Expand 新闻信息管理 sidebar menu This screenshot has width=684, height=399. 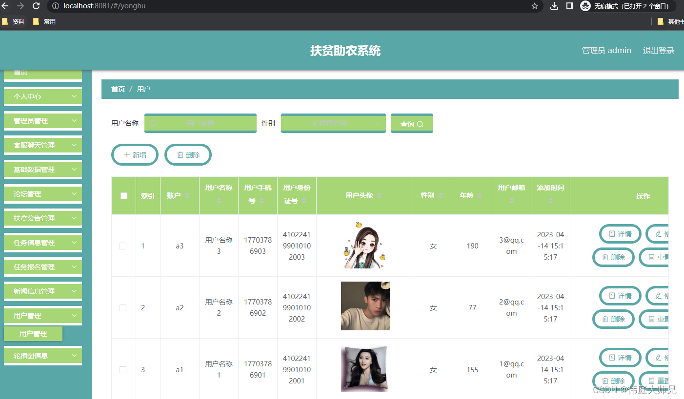[43, 291]
